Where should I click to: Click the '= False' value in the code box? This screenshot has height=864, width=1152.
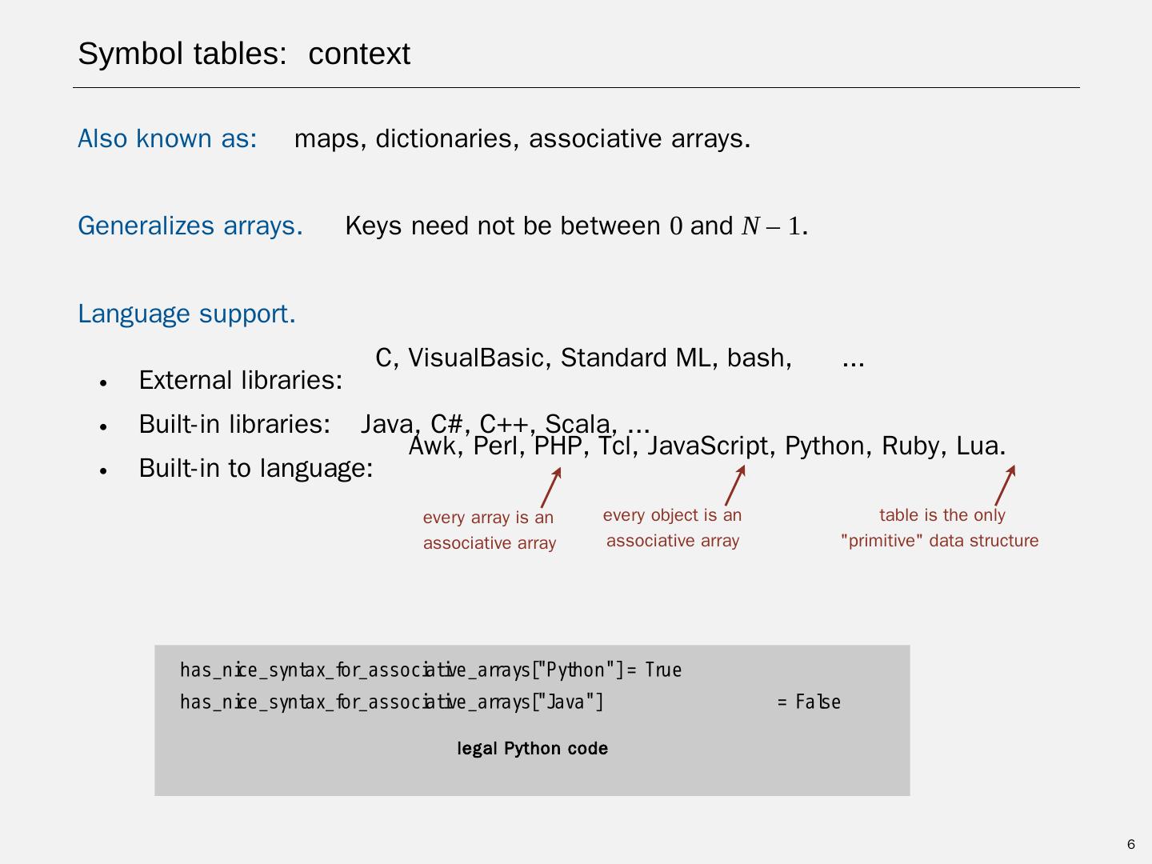tap(809, 702)
